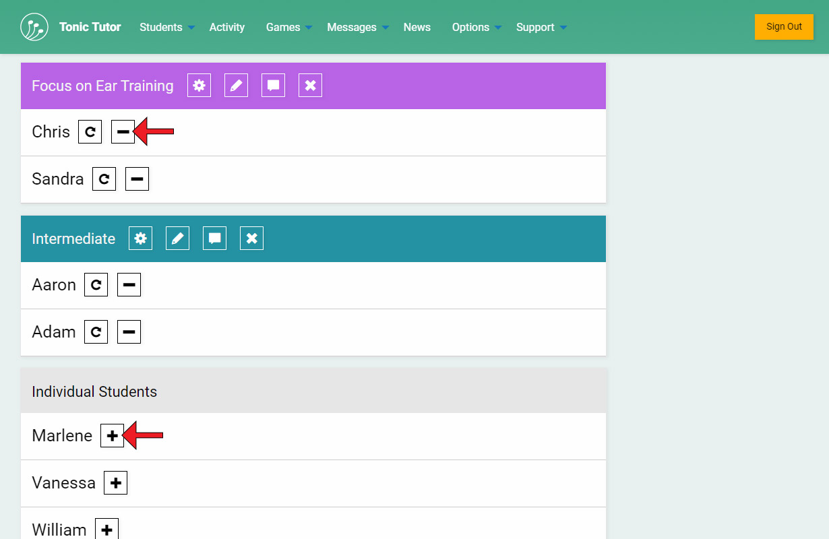Click the Sign Out button
Image resolution: width=829 pixels, height=539 pixels.
pyautogui.click(x=784, y=27)
